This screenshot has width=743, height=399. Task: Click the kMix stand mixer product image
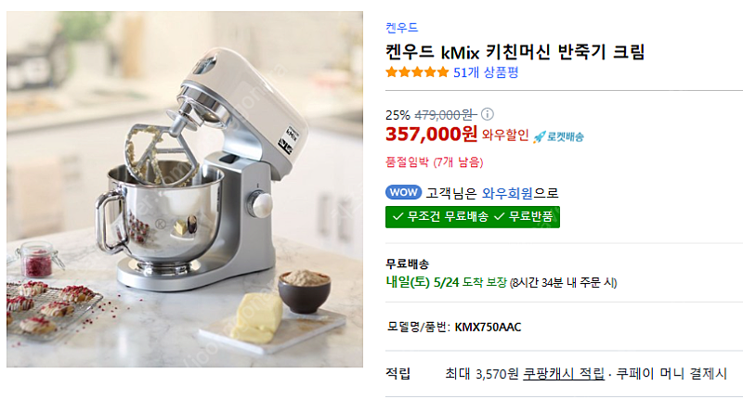pyautogui.click(x=185, y=189)
